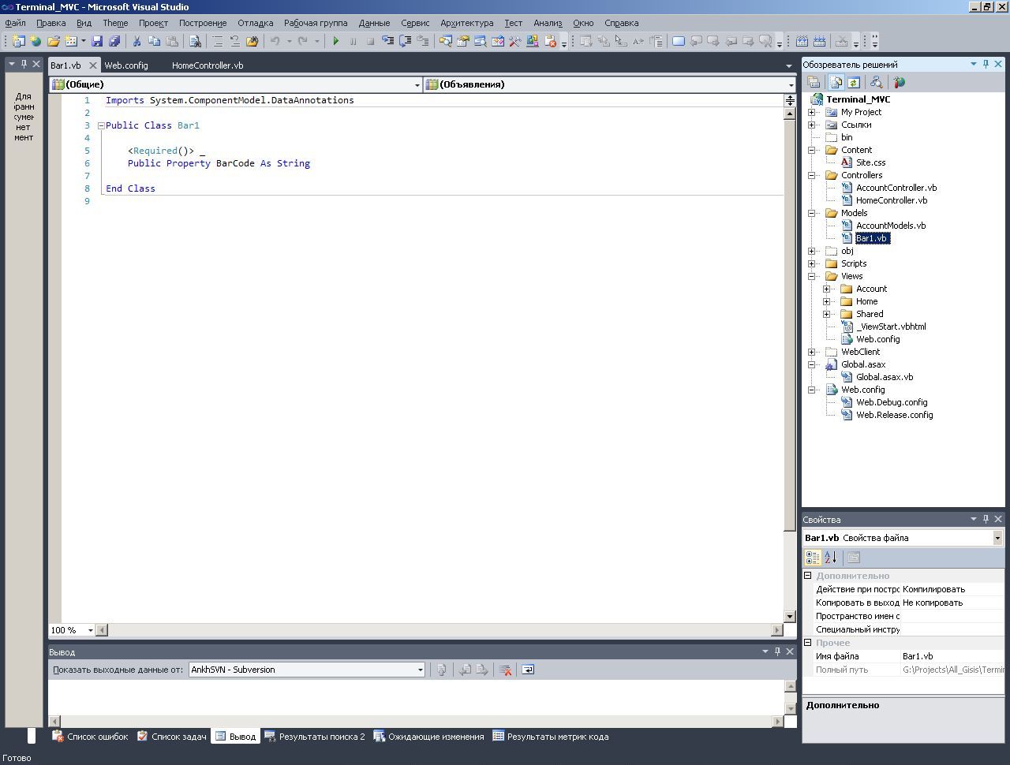This screenshot has height=765, width=1010.
Task: Open the Ожидающие изменения tab
Action: [x=428, y=737]
